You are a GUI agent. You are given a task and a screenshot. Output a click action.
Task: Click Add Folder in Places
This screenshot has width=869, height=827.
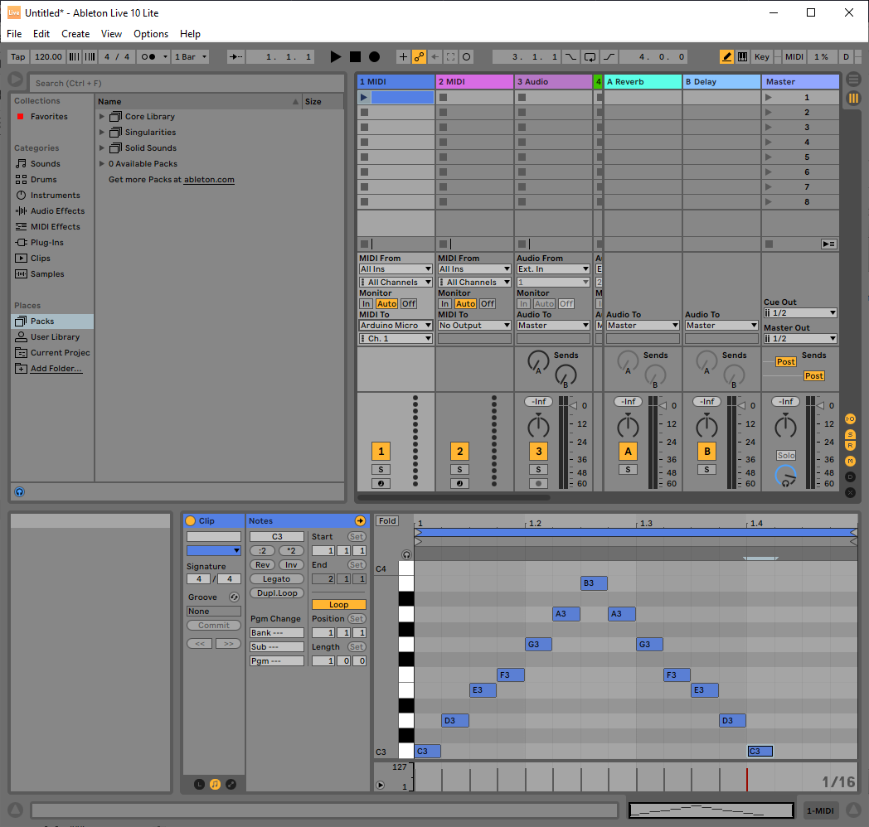[x=56, y=369]
